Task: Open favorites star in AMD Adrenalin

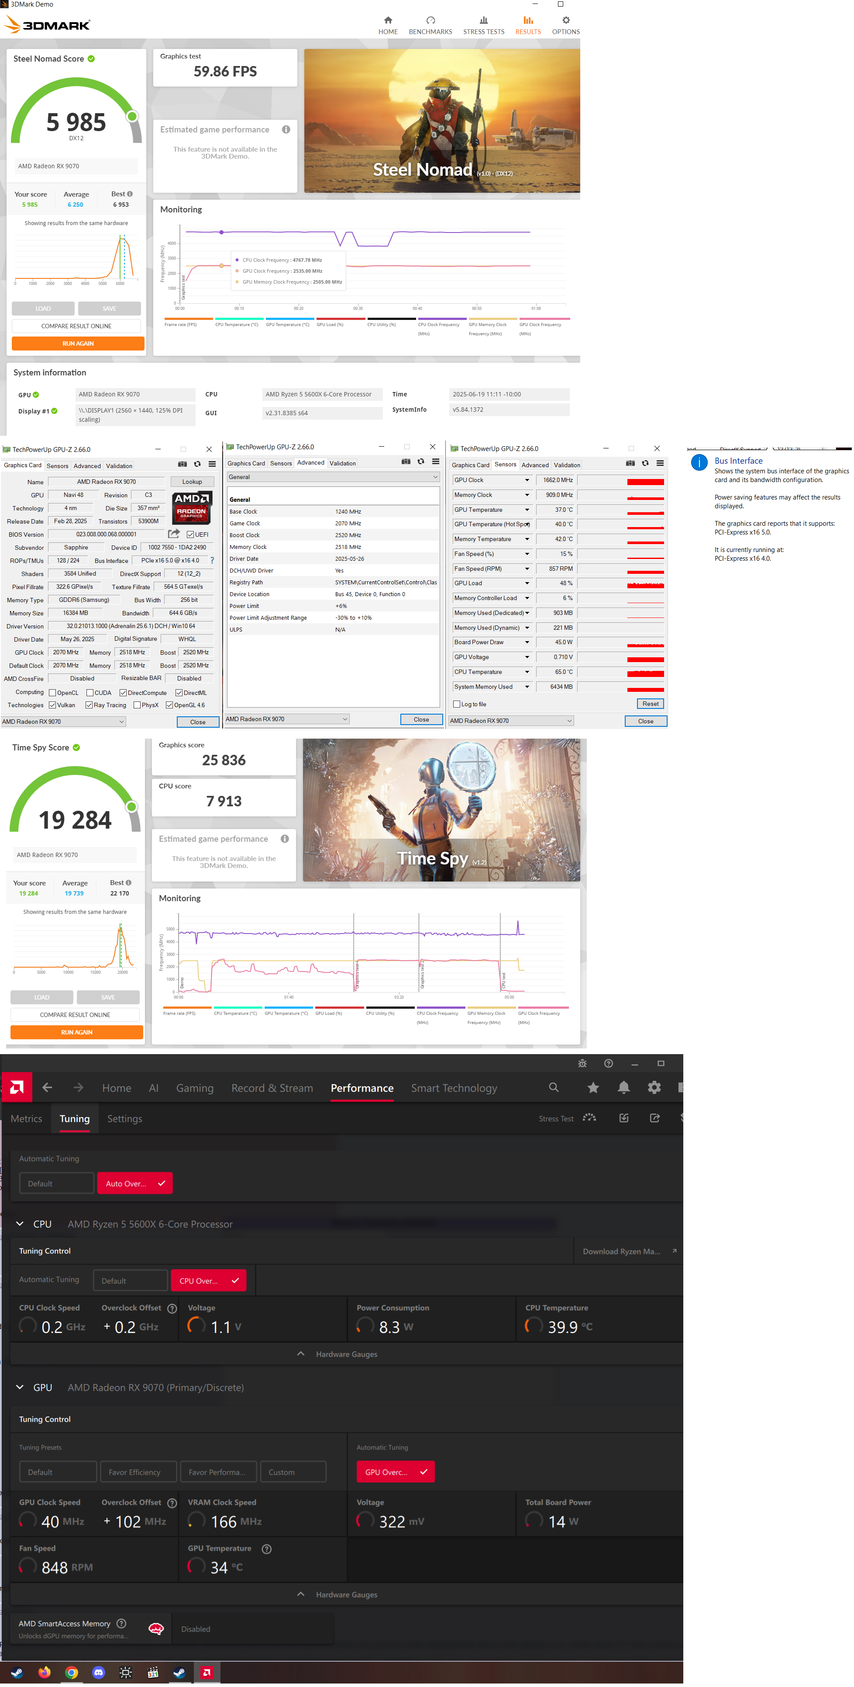Action: point(593,1088)
